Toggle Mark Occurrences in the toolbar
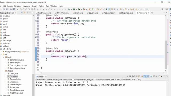This screenshot has width=171, height=96. 109,9
